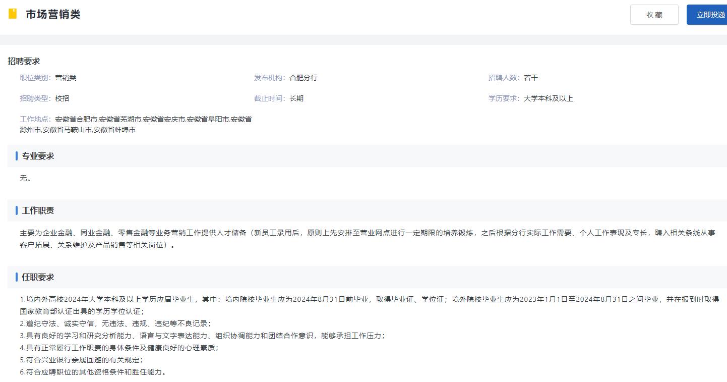Viewport: 727px width, 382px height.
Task: Click the 市场营销类 job title
Action: click(53, 15)
